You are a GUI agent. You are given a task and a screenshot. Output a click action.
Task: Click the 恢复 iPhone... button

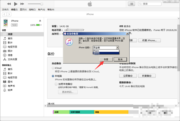click(x=149, y=40)
